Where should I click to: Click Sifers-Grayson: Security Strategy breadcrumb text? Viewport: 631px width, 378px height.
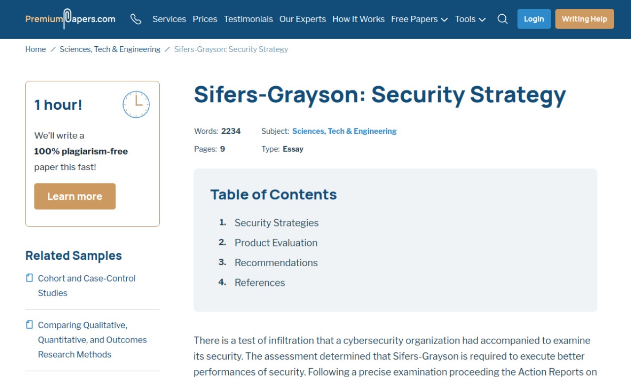[231, 49]
